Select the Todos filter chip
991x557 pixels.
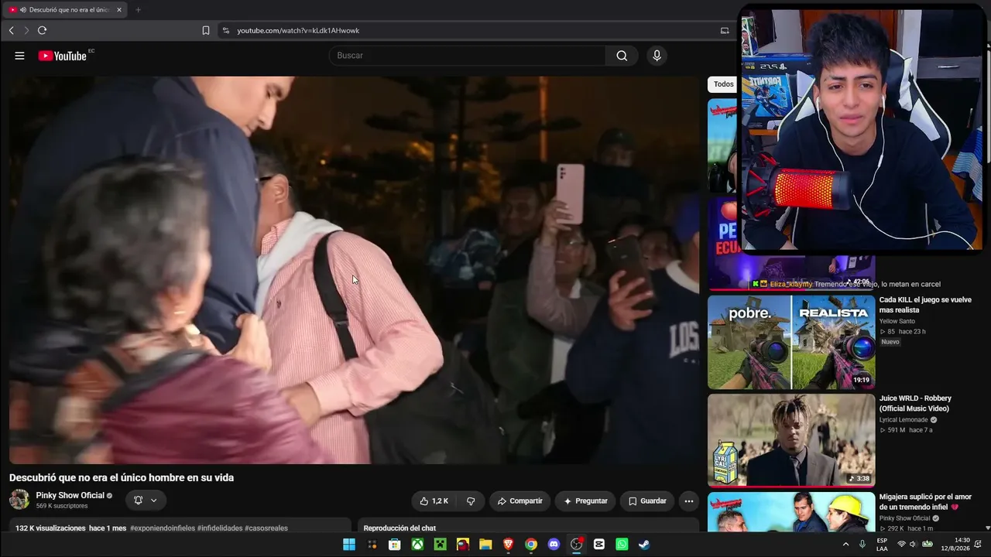point(723,84)
